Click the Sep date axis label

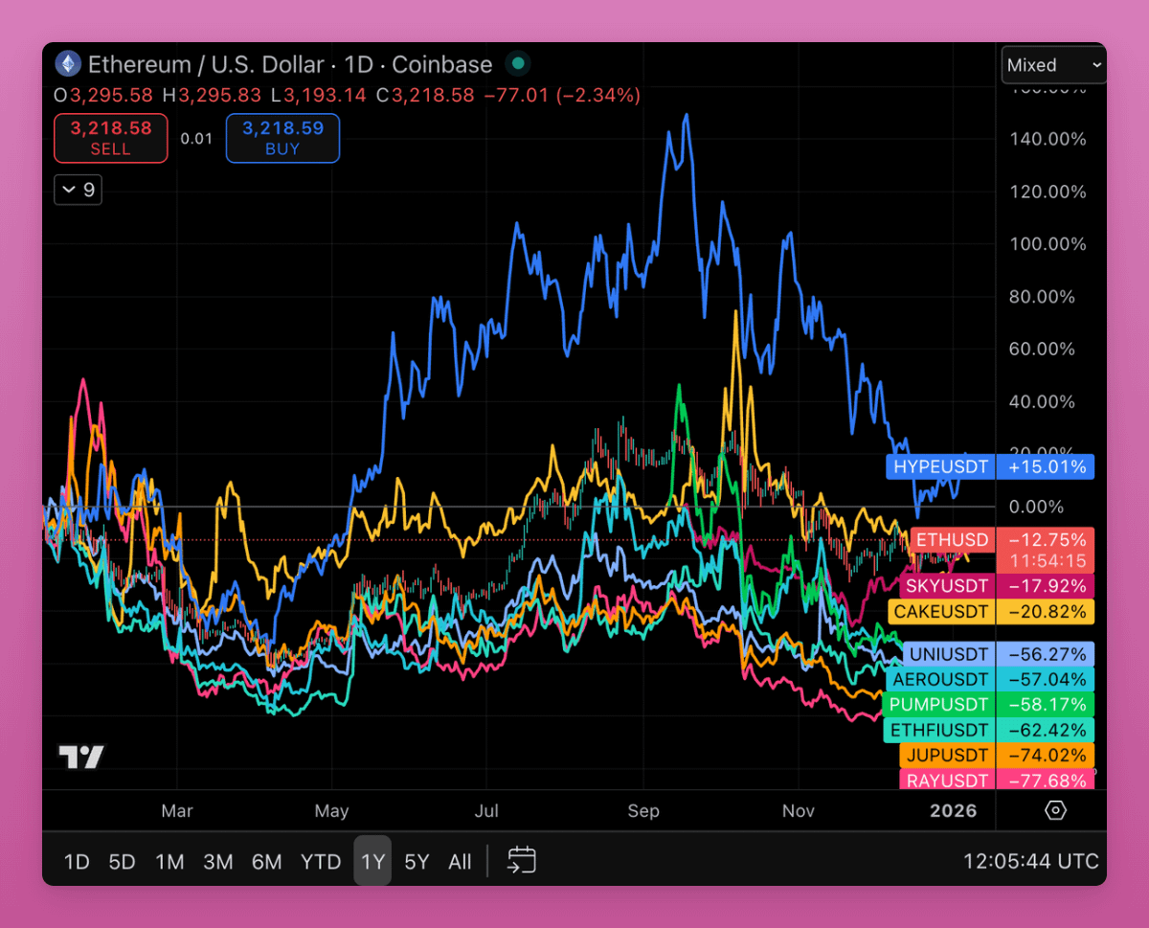pyautogui.click(x=643, y=811)
